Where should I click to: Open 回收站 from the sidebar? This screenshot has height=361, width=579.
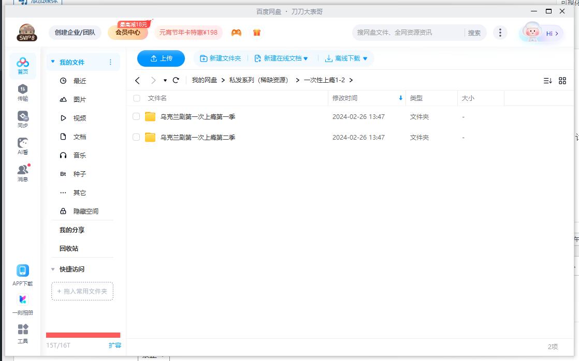(x=68, y=248)
